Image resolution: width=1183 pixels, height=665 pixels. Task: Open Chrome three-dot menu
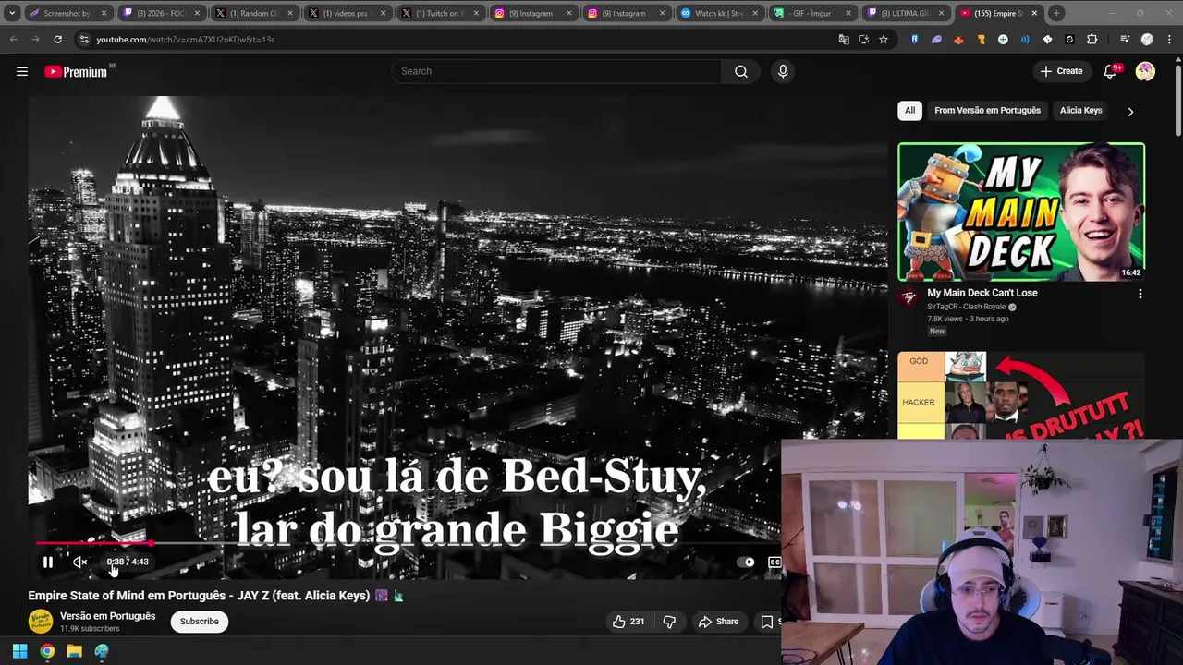pyautogui.click(x=1169, y=40)
